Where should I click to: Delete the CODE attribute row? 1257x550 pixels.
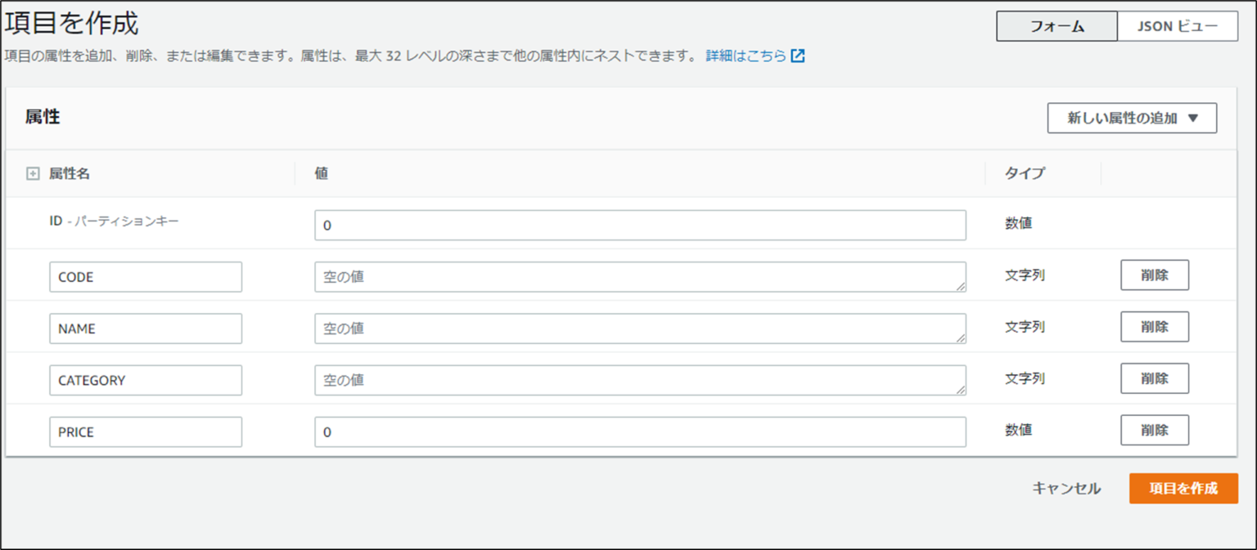pyautogui.click(x=1155, y=275)
